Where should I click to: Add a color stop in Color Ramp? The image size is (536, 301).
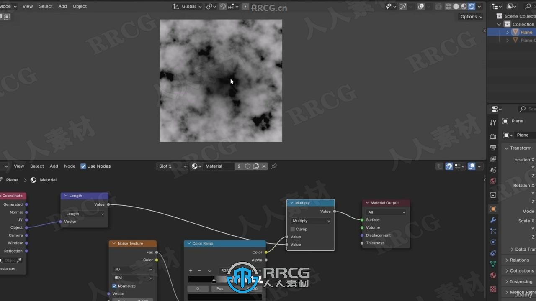click(x=191, y=270)
